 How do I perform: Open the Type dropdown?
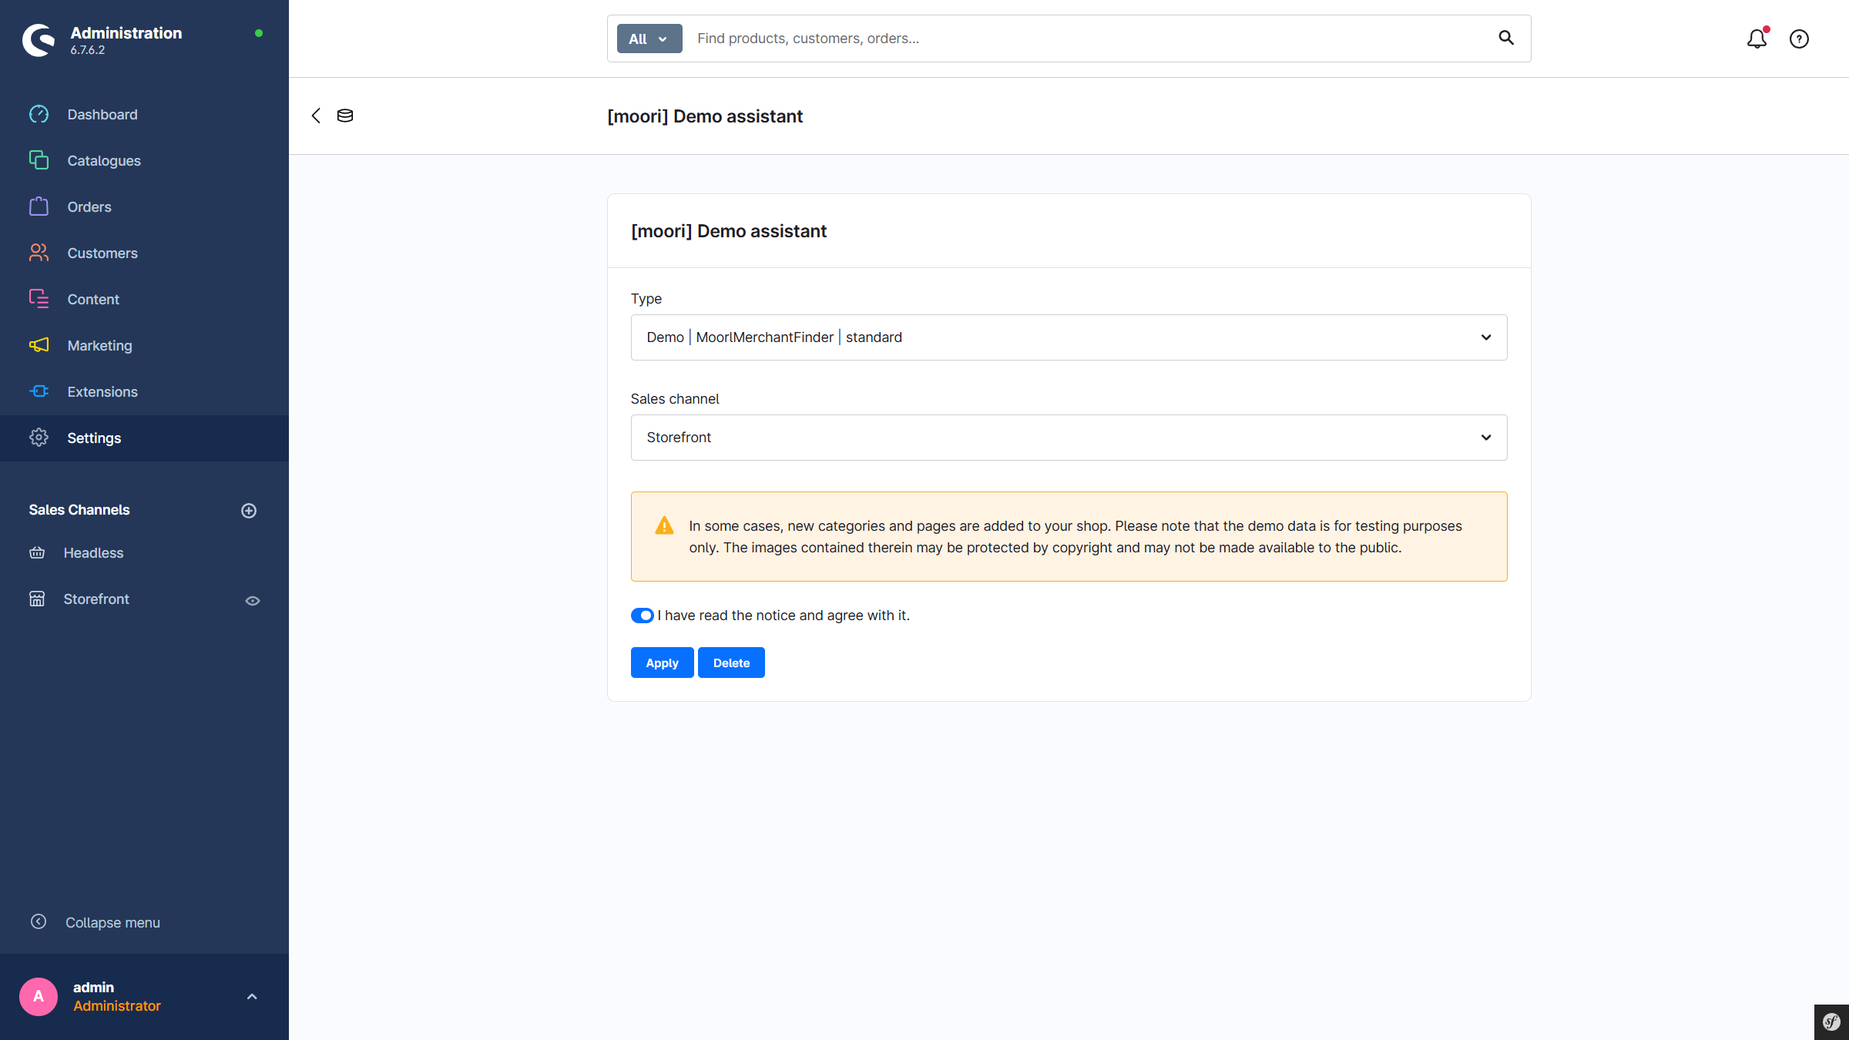[1069, 337]
